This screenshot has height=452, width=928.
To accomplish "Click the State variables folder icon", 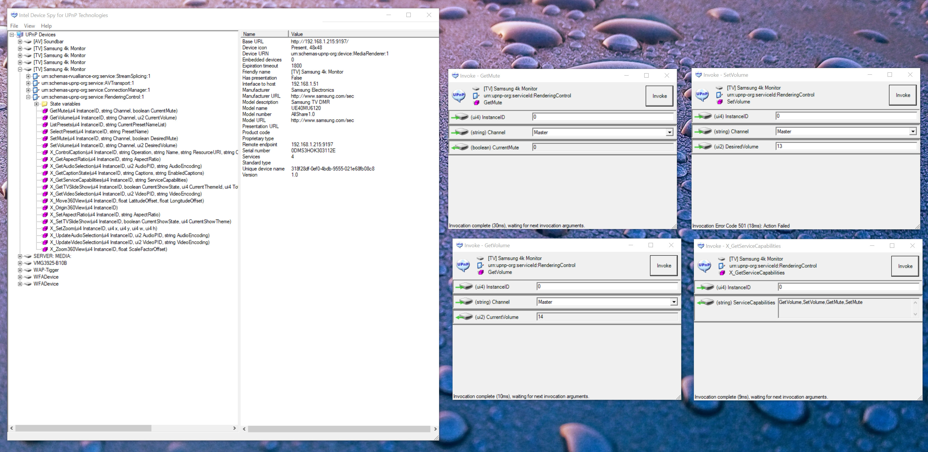I will [x=45, y=104].
